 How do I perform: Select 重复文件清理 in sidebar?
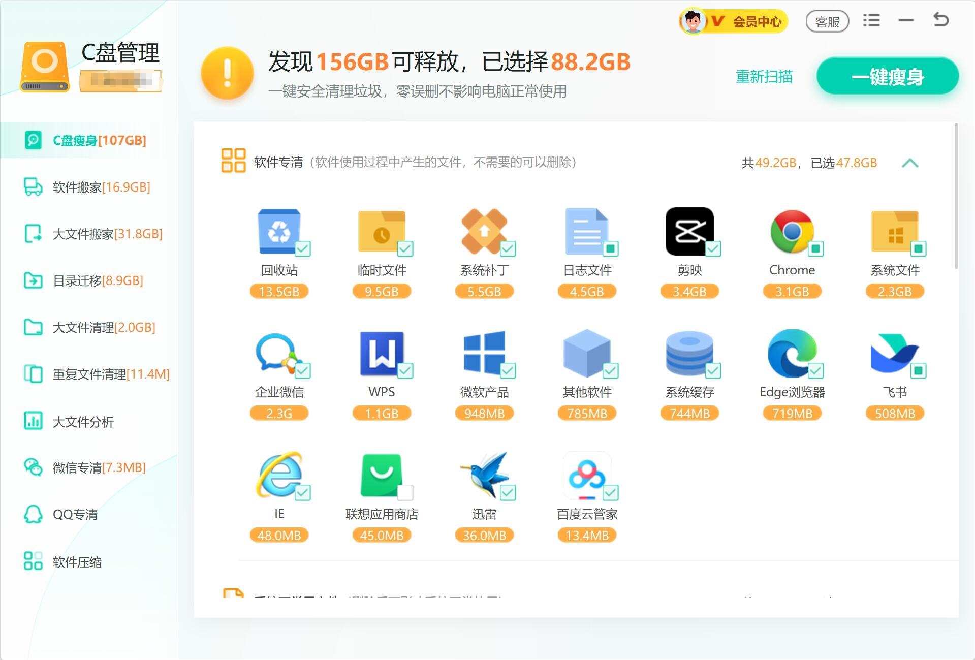coord(89,374)
